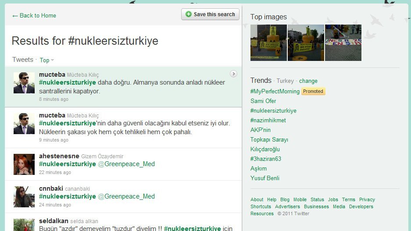Open the Help footer link
Viewport: 411px width, 231px height.
tap(272, 199)
